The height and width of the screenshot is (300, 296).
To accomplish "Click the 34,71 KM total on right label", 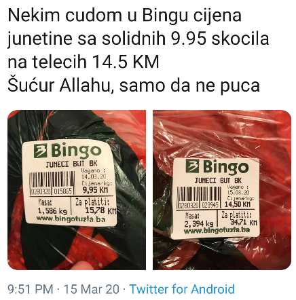I will (x=244, y=222).
